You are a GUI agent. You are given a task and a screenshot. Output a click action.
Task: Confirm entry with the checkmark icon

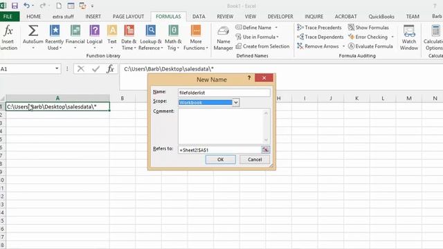pyautogui.click(x=96, y=68)
